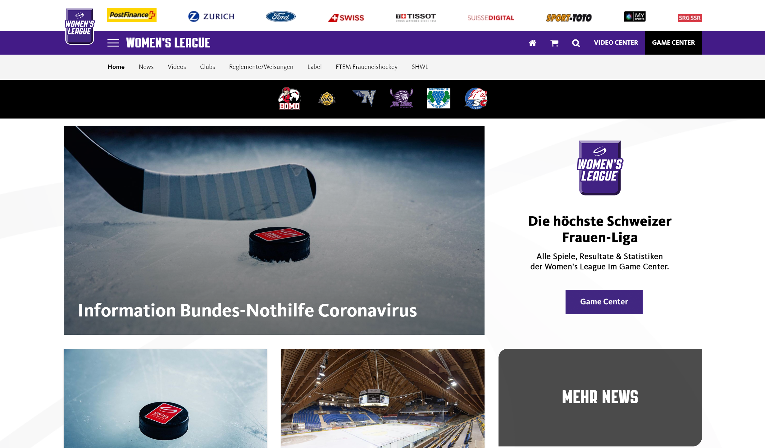The height and width of the screenshot is (448, 765).
Task: Select The Lions purple club logo
Action: (401, 98)
